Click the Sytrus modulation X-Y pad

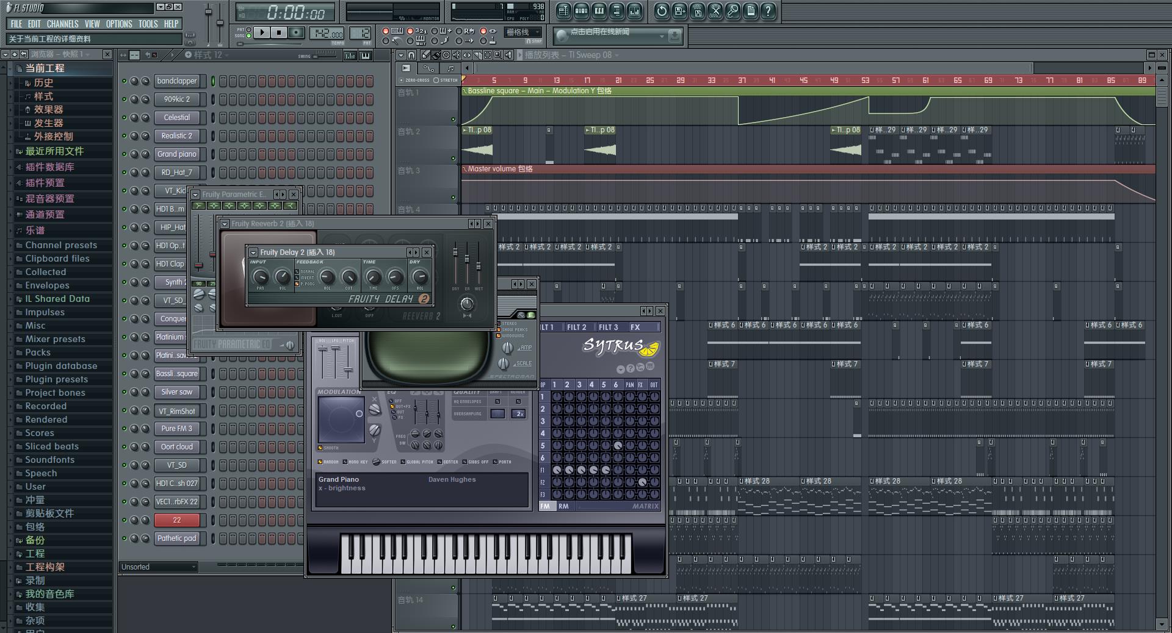341,419
